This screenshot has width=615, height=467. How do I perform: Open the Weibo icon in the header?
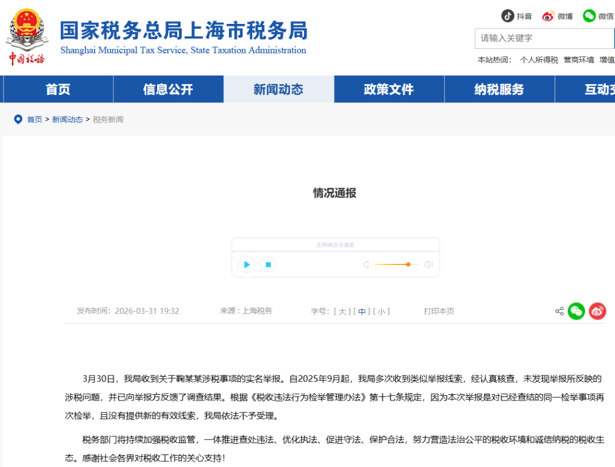(x=548, y=16)
